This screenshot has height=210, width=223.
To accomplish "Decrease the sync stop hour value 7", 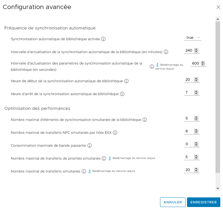I will click(196, 94).
